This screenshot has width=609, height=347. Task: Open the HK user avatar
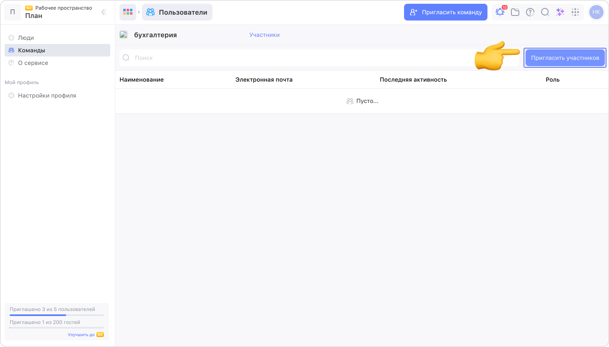click(596, 12)
